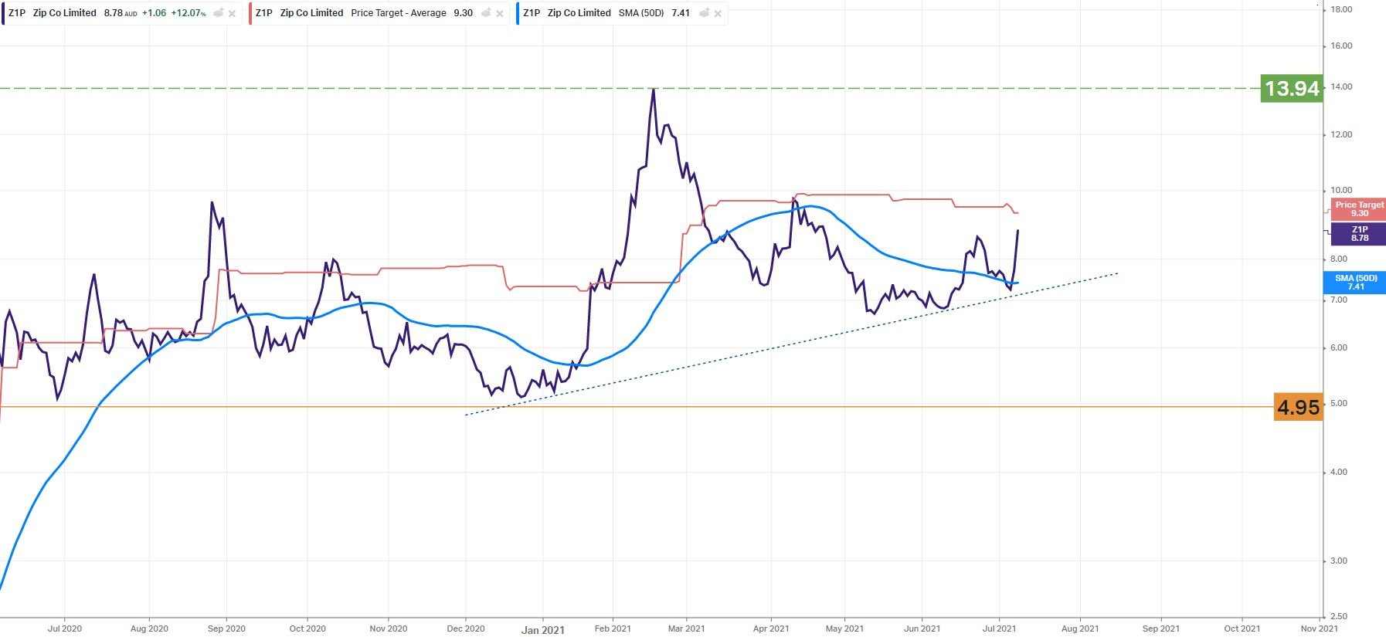This screenshot has width=1386, height=637.
Task: Click the '8.78' last price in the legend
Action: point(113,13)
